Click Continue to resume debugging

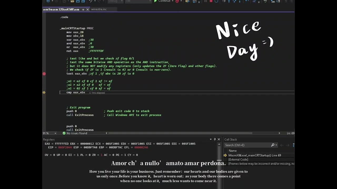pos(162,1)
